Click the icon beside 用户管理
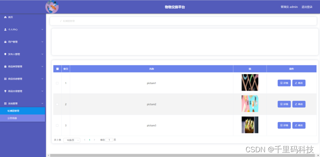 pos(5,42)
